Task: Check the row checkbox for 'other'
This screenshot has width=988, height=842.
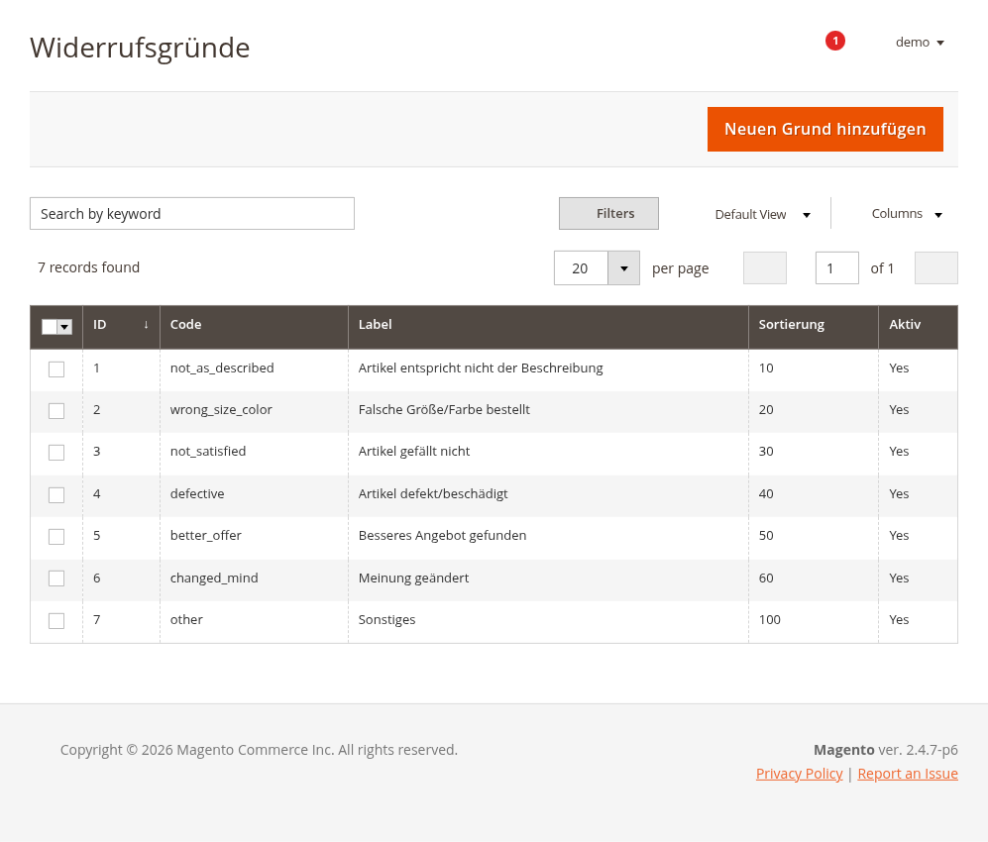Action: 56,621
